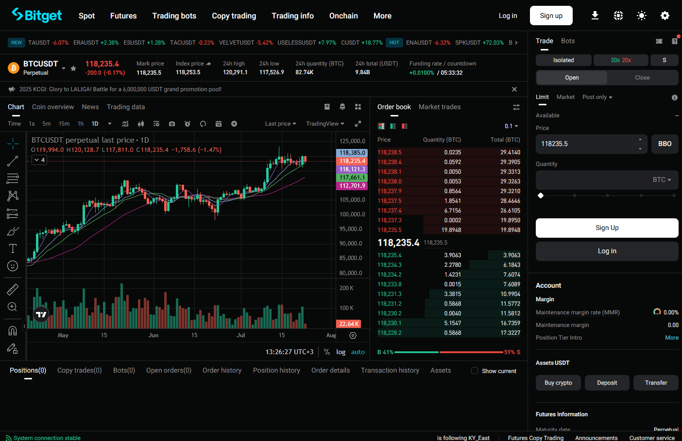The height and width of the screenshot is (441, 682).
Task: Take chart snapshot with camera icon
Action: point(172,124)
